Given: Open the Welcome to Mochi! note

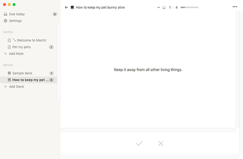Looking at the screenshot, I should tap(28, 40).
